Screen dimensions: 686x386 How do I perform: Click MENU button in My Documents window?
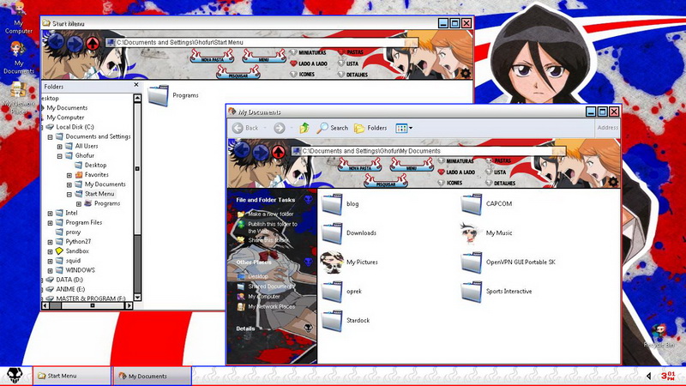(412, 165)
